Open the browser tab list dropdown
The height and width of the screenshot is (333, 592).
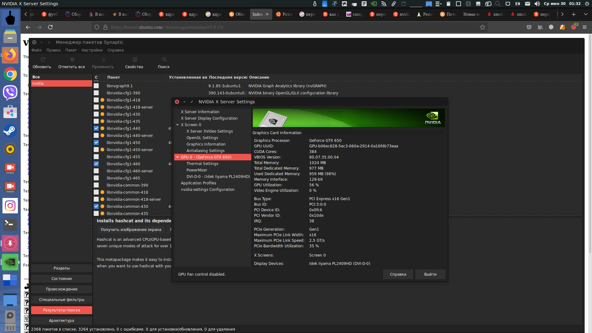(x=586, y=14)
